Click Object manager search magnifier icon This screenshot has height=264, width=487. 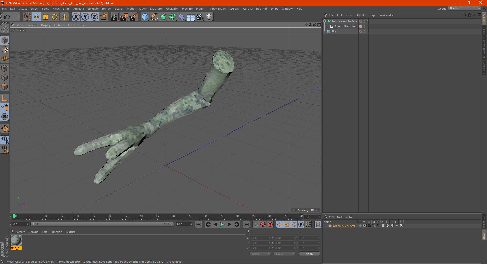[465, 15]
